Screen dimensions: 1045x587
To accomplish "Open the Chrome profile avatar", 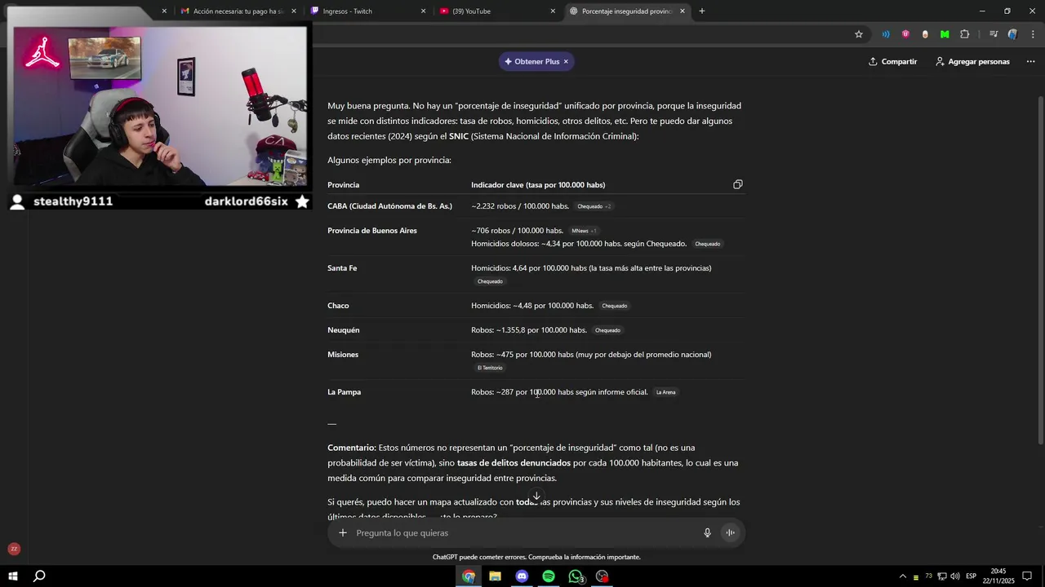I will 1012,34.
